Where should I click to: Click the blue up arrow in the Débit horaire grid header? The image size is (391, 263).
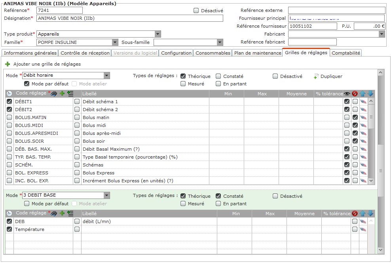click(363, 94)
